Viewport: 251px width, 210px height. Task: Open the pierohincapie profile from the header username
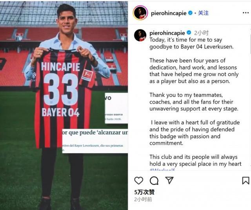169,13
